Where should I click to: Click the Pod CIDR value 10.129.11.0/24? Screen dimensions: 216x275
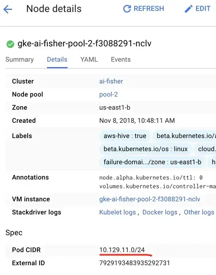click(122, 250)
